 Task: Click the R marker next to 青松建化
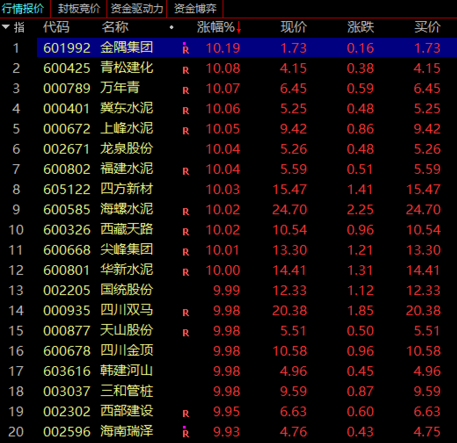coord(186,70)
